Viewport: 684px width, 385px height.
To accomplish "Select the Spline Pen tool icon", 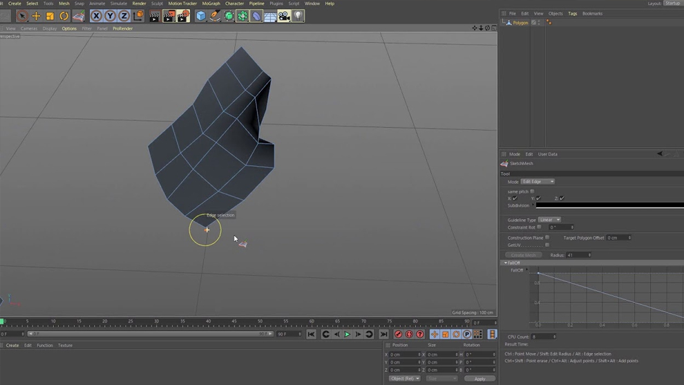I will pyautogui.click(x=215, y=16).
